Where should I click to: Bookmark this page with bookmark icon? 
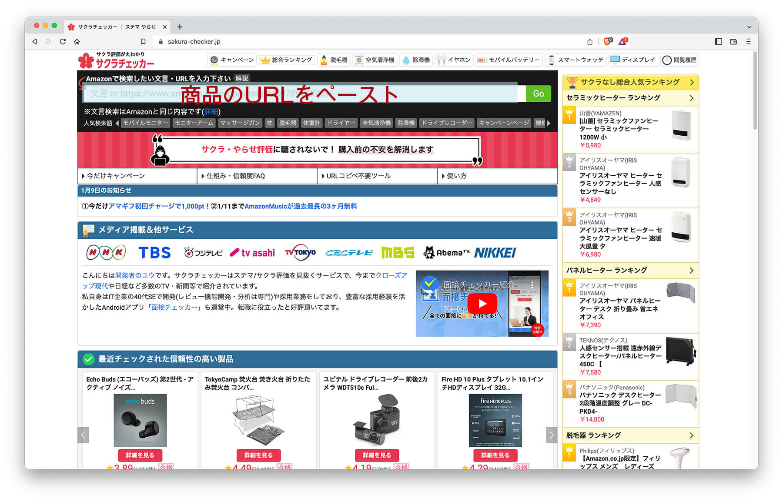pyautogui.click(x=143, y=42)
